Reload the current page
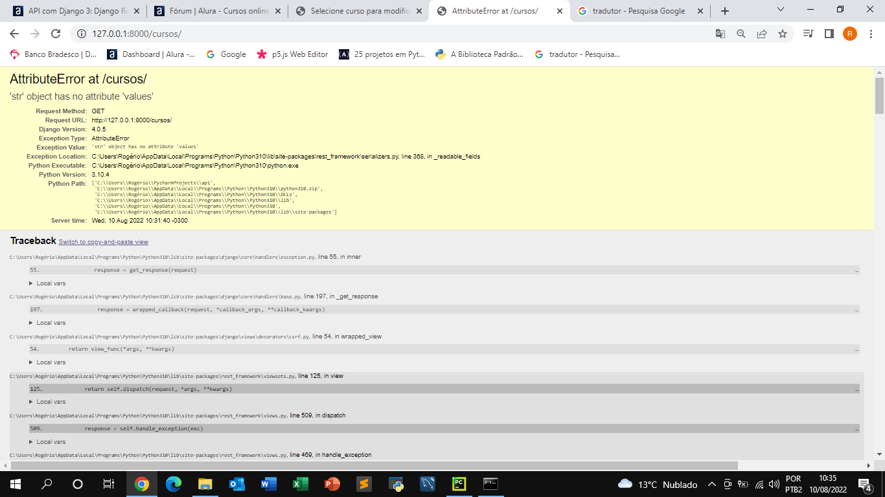 [x=56, y=34]
